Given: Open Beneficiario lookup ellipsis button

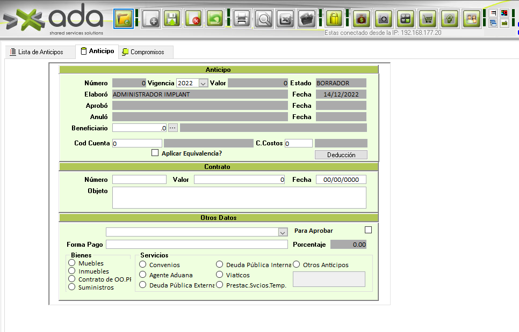Looking at the screenshot, I should [x=172, y=128].
